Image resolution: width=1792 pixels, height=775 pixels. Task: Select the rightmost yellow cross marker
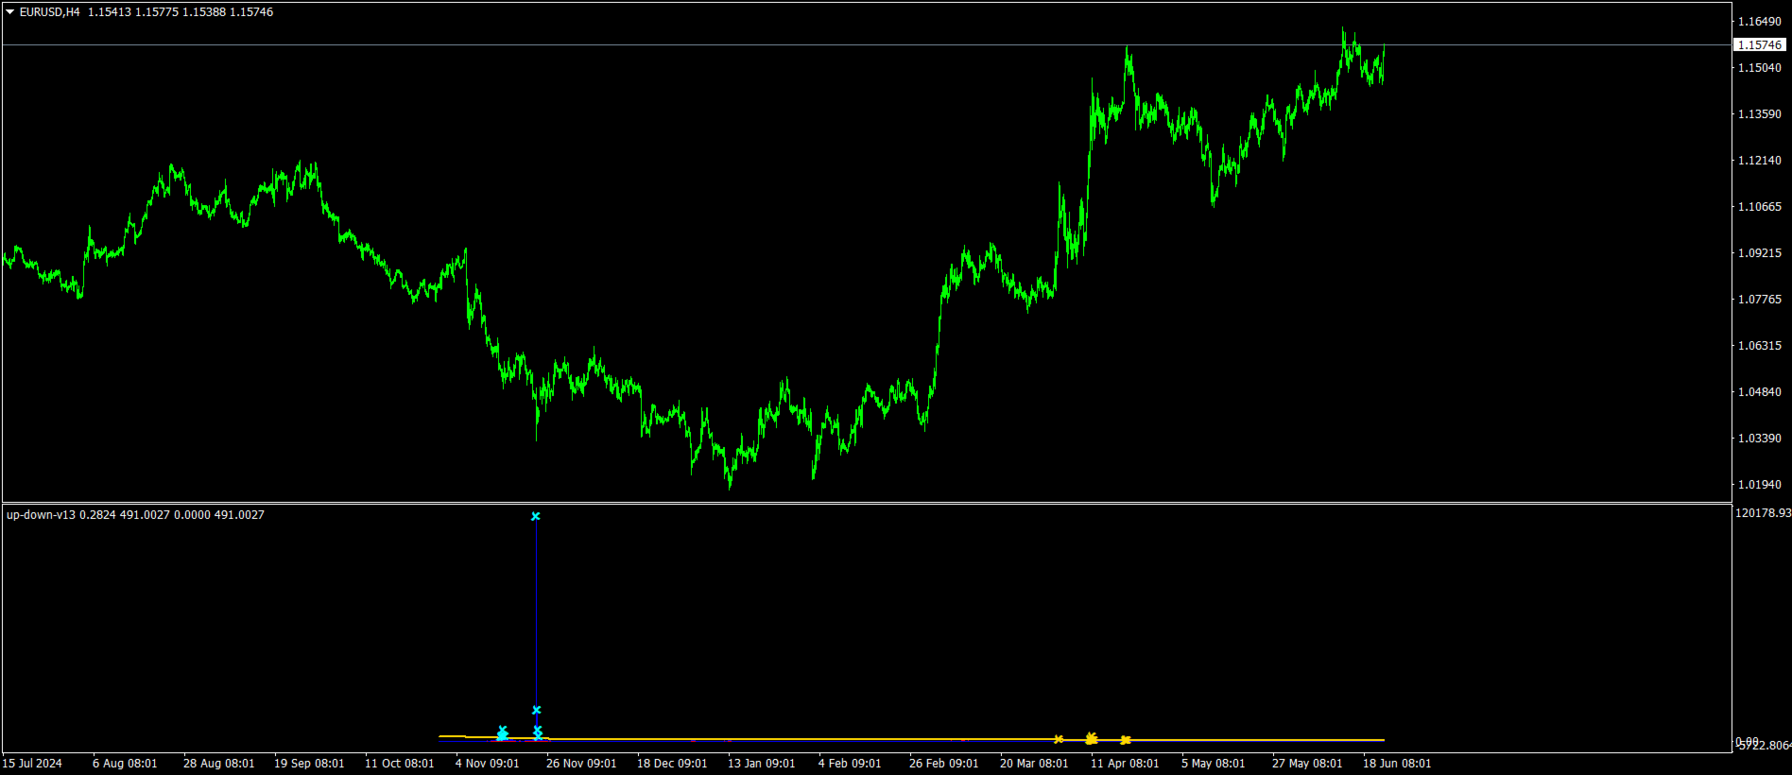[1126, 740]
